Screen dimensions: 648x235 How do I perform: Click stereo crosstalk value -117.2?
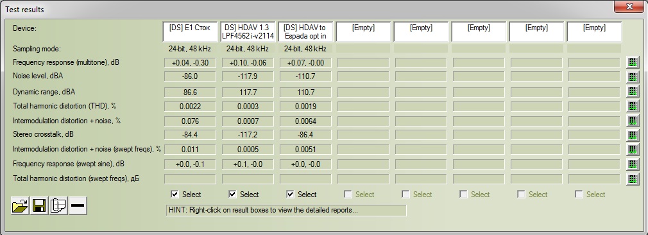pos(248,135)
